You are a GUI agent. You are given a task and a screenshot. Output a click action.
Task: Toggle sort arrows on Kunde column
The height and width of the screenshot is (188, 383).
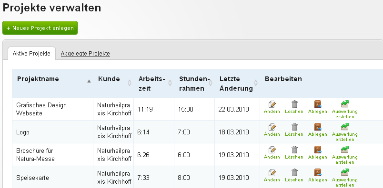click(130, 83)
